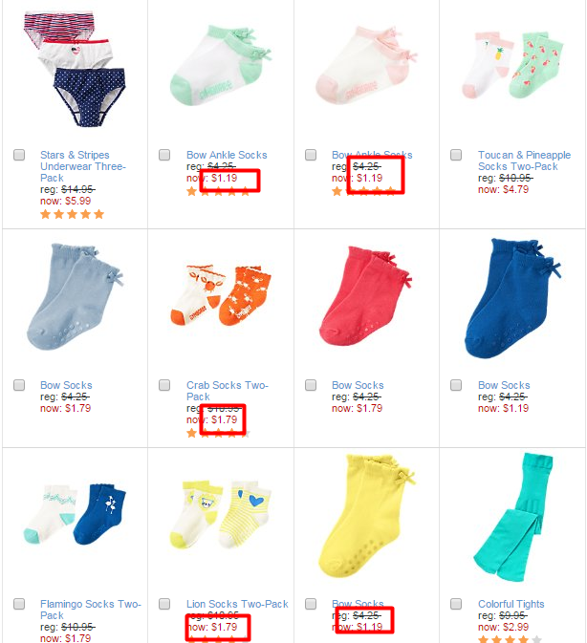Viewport: 587px width, 643px height.
Task: Check the Stars & Stripes Underwear Three-Pack checkbox
Action: tap(19, 155)
